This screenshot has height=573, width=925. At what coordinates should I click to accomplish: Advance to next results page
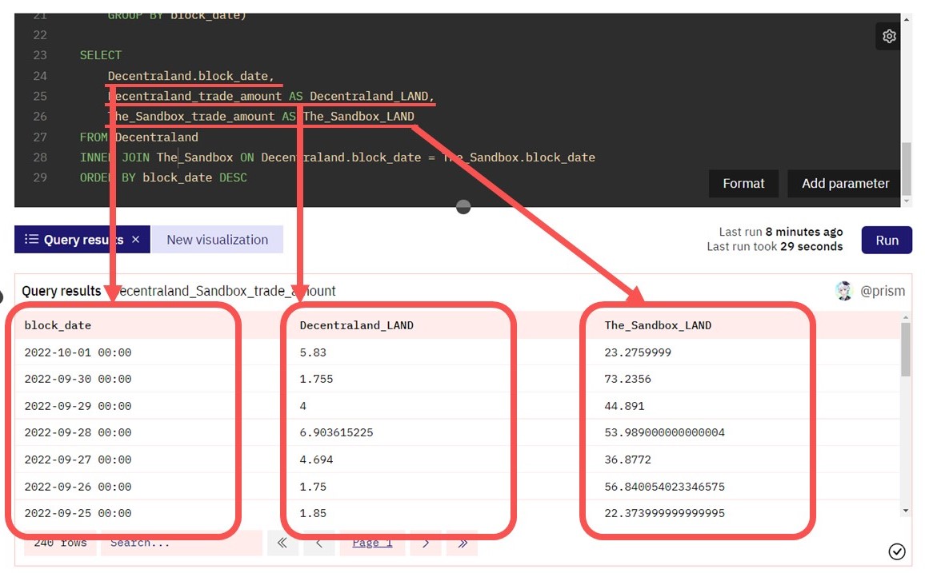point(425,543)
